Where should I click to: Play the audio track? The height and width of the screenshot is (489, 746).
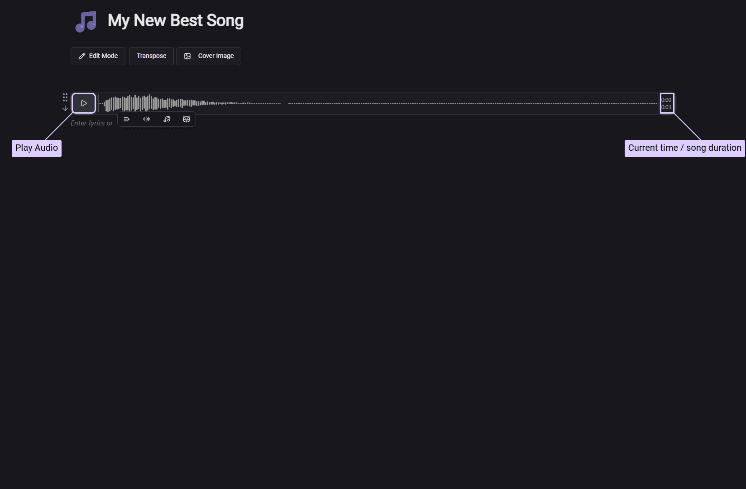pyautogui.click(x=83, y=103)
